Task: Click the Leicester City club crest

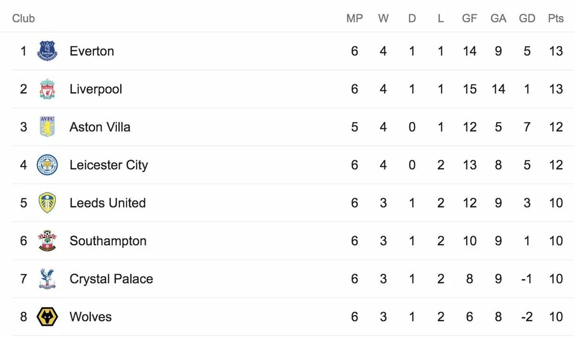Action: point(47,165)
